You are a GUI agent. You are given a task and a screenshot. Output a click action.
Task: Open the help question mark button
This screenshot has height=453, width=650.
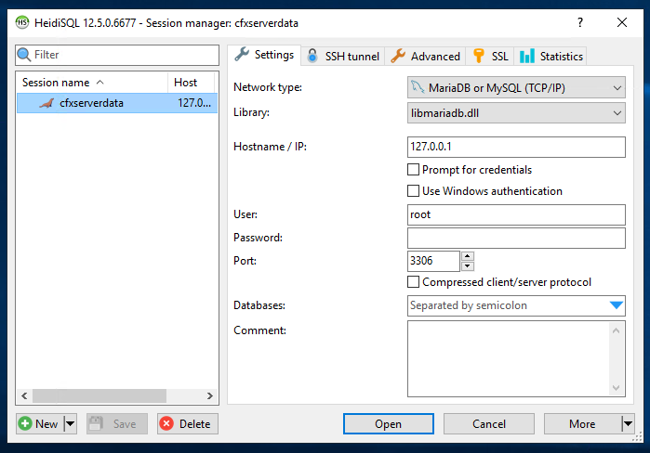click(580, 22)
